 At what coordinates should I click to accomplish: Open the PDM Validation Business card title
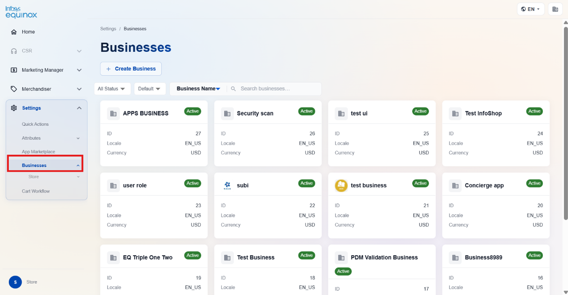click(x=384, y=258)
